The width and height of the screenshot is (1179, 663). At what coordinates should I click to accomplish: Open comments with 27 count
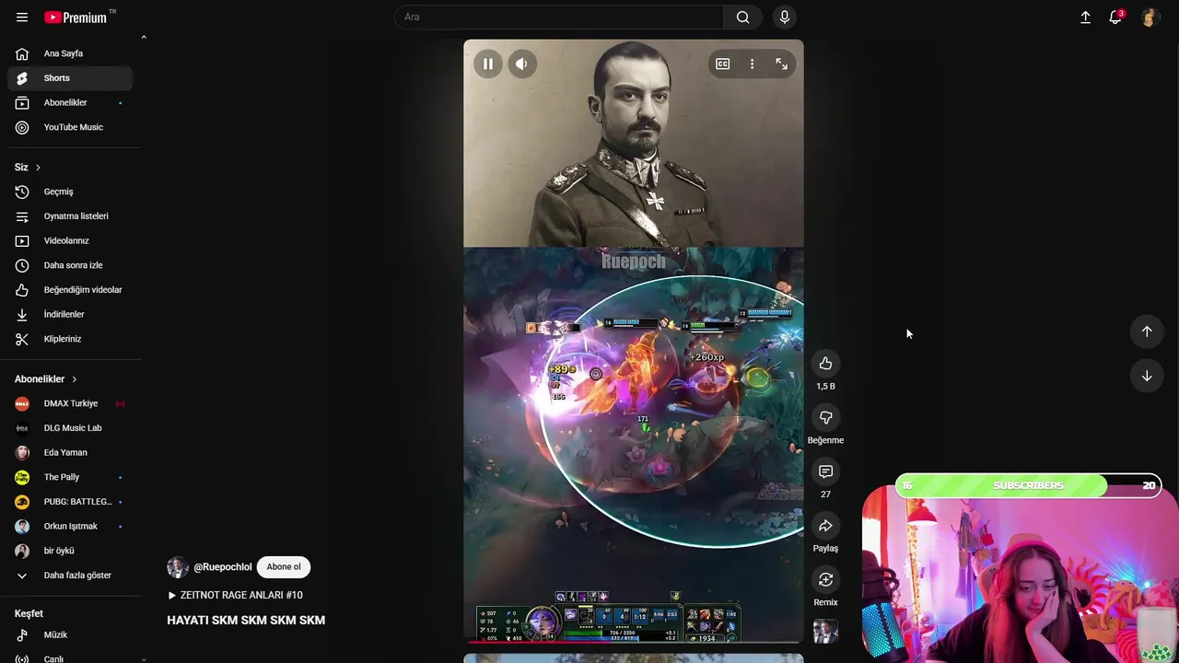click(x=825, y=471)
